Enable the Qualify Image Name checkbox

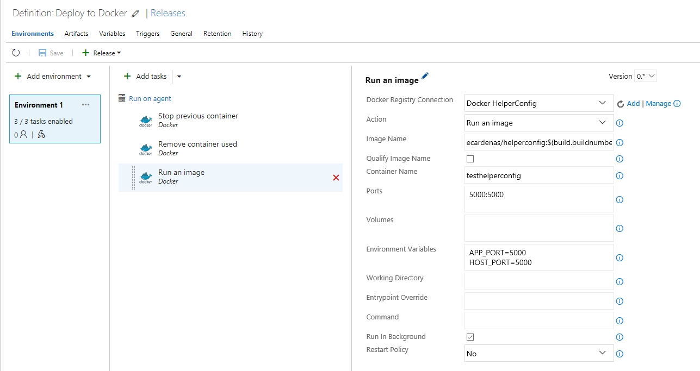470,159
